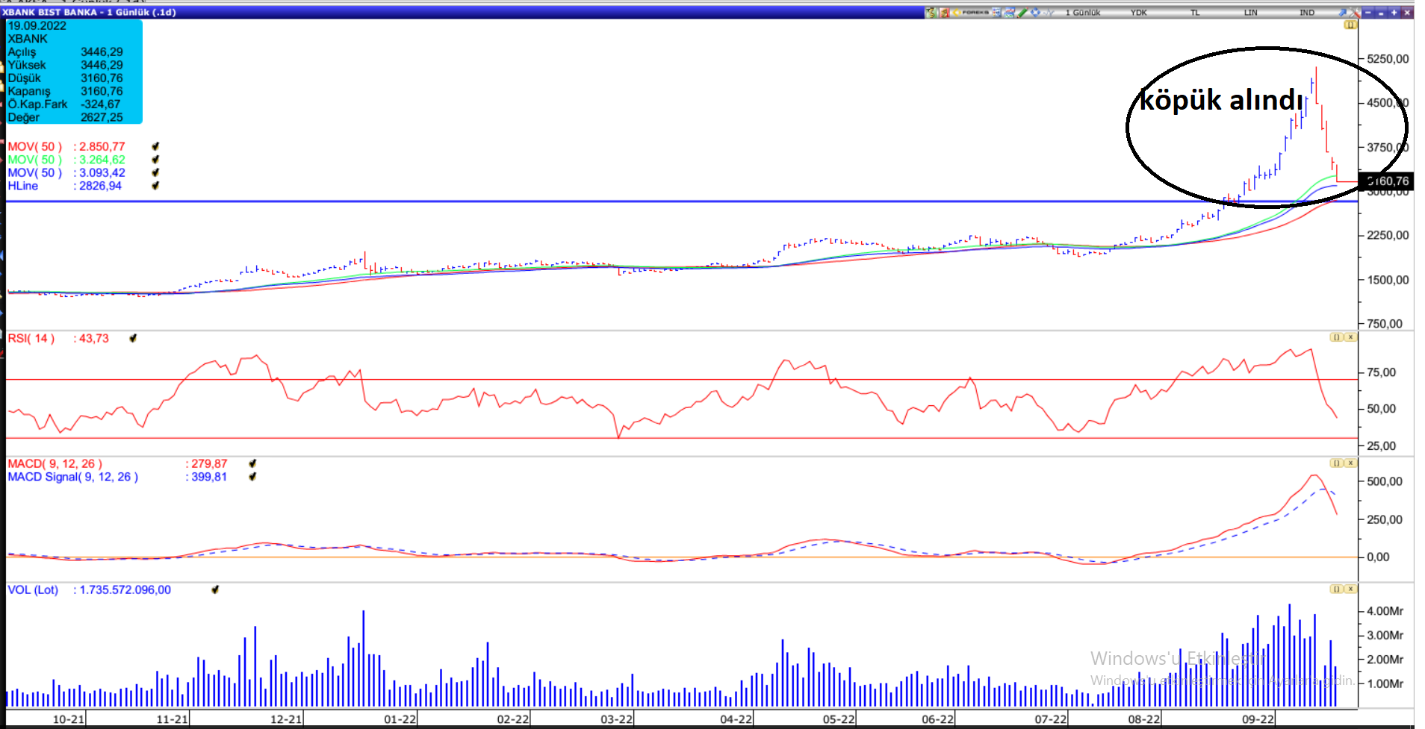Click the MACD Signal( 9, 12, 26 ) label
The height and width of the screenshot is (729, 1425).
[x=73, y=477]
